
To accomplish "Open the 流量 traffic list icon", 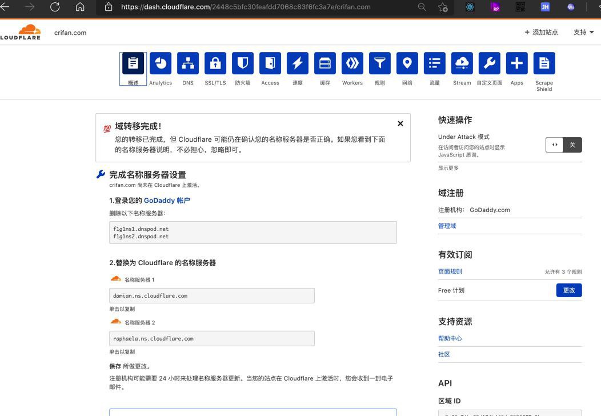I will [435, 63].
